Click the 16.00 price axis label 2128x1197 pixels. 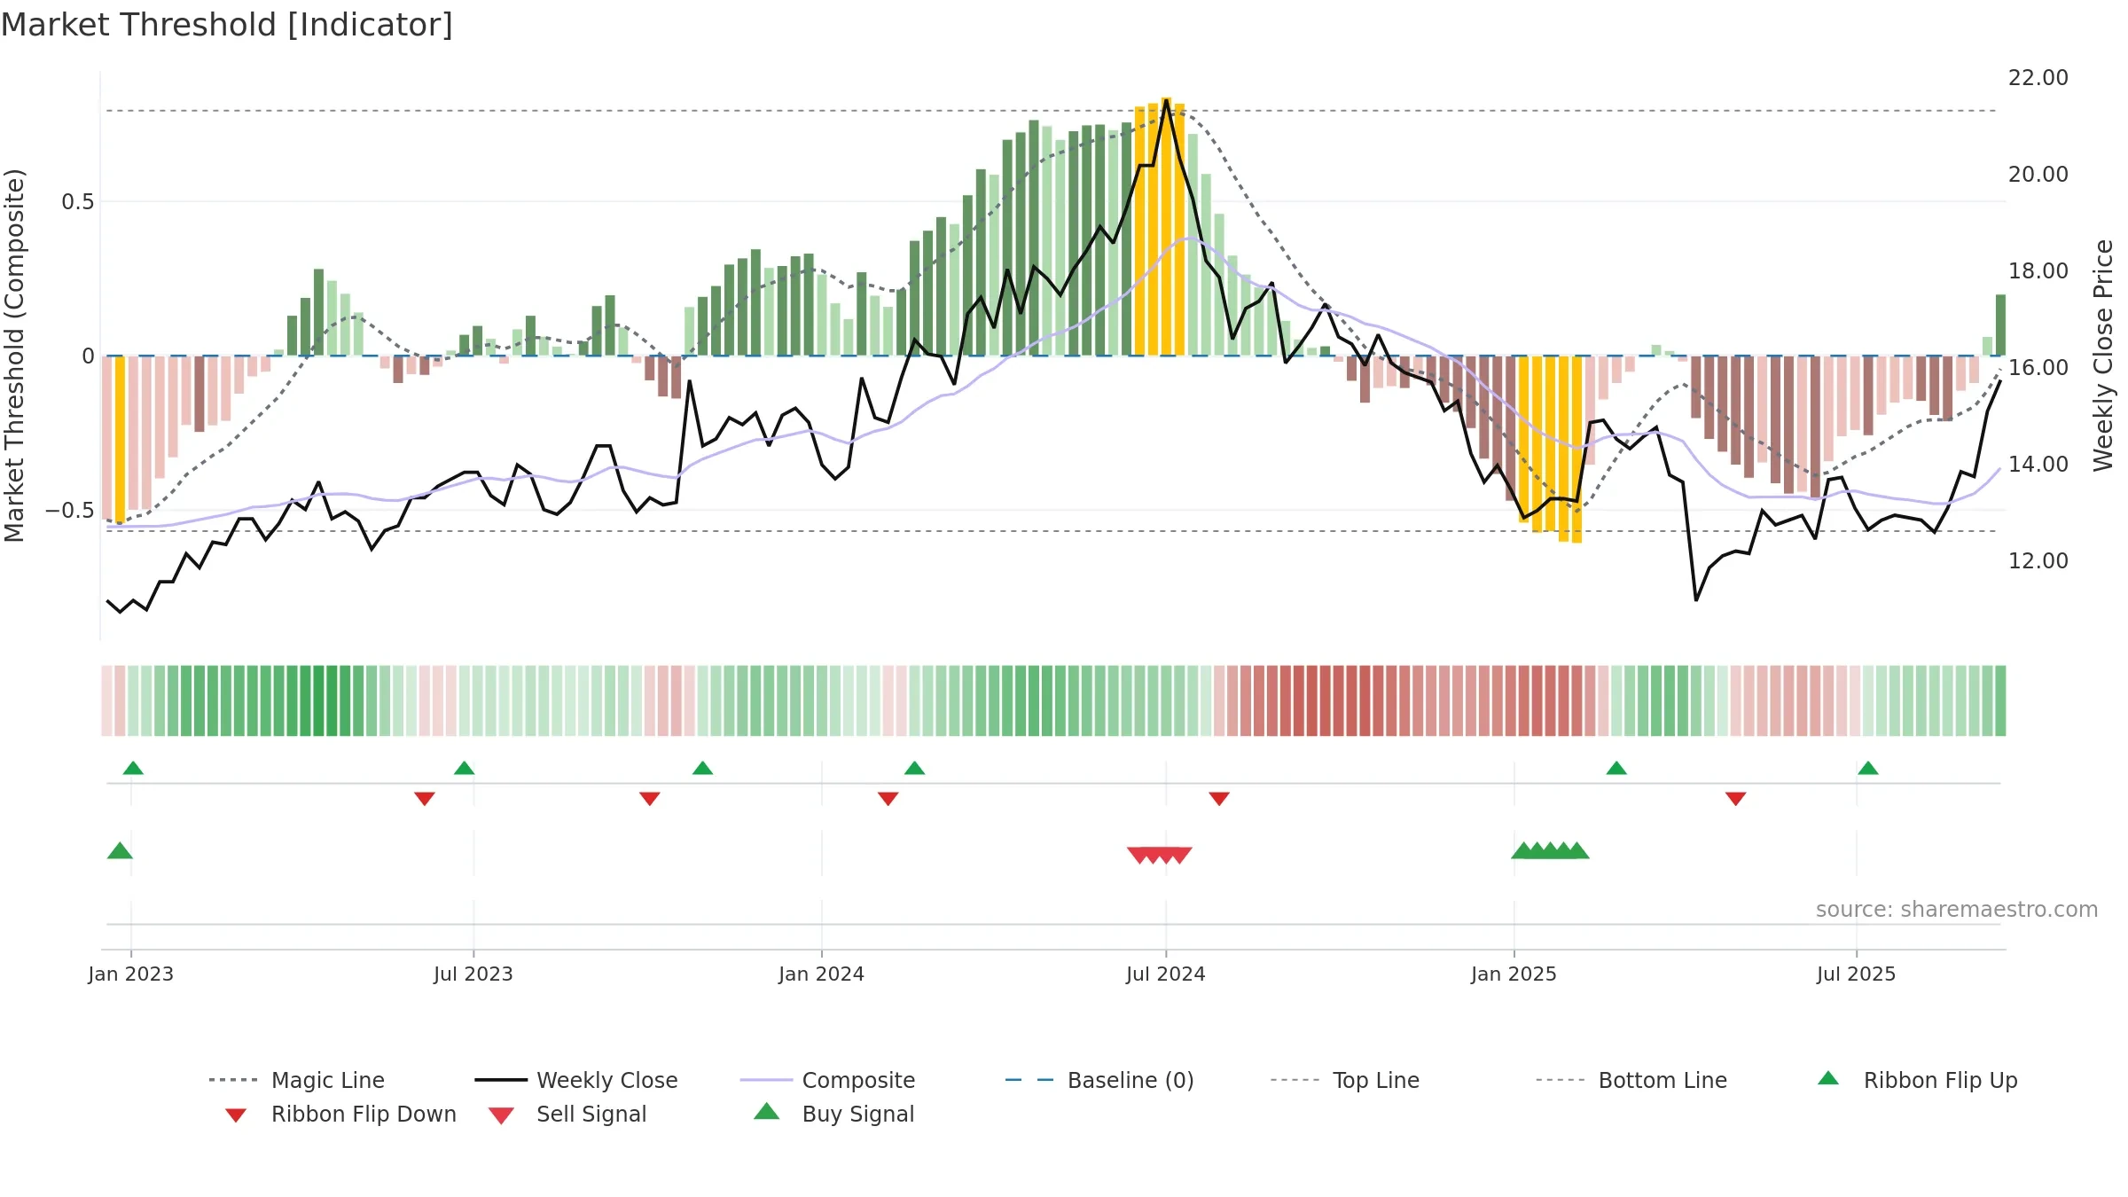2038,368
